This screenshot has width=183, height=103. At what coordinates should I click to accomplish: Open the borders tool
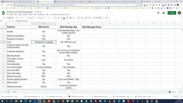[71, 18]
